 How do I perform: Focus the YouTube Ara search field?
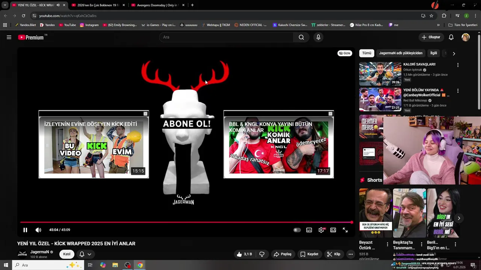coord(227,37)
